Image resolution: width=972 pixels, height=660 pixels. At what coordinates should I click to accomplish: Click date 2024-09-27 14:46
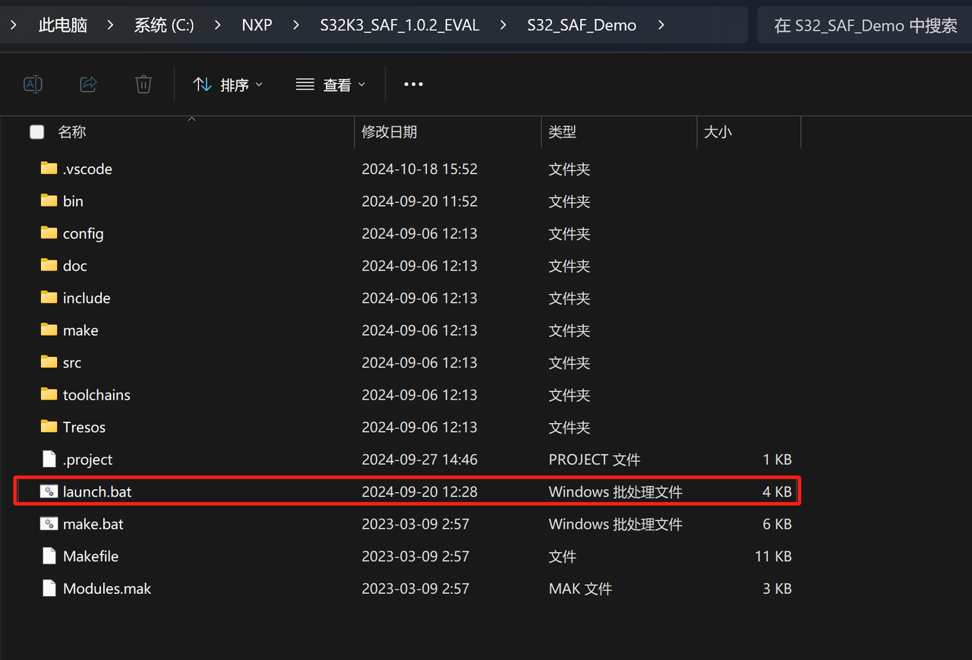click(419, 459)
